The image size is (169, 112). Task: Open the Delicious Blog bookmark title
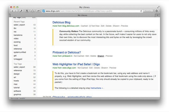pos(61,22)
